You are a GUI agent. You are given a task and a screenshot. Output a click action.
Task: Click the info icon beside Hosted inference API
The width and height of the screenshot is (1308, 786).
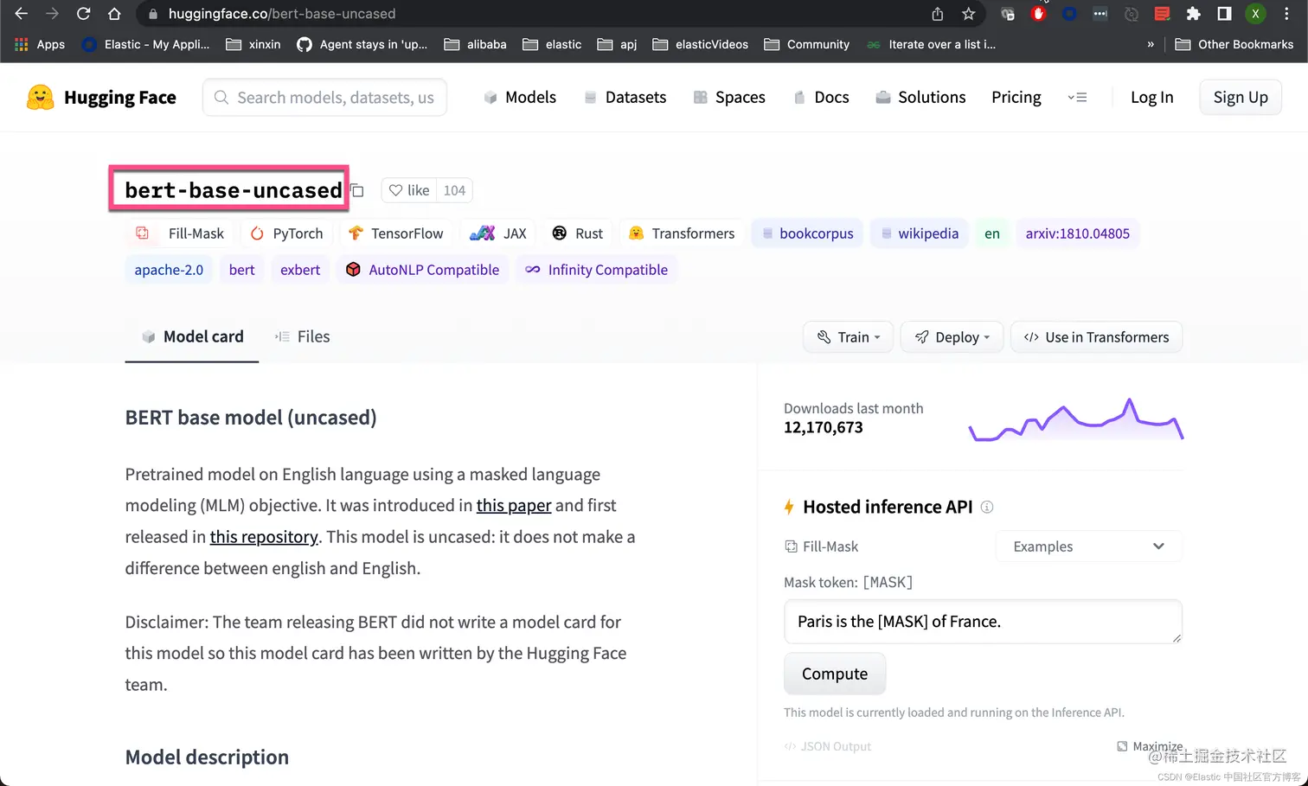tap(987, 507)
